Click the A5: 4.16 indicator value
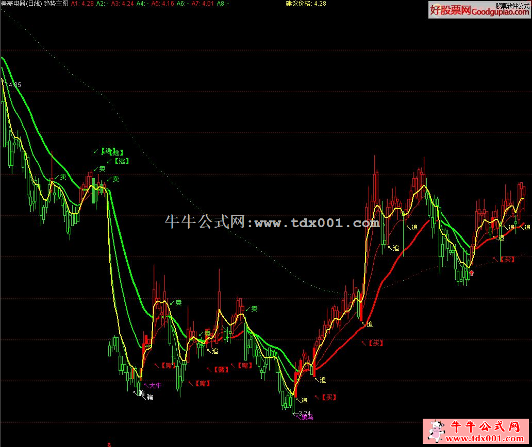532x447 pixels. (162, 4)
